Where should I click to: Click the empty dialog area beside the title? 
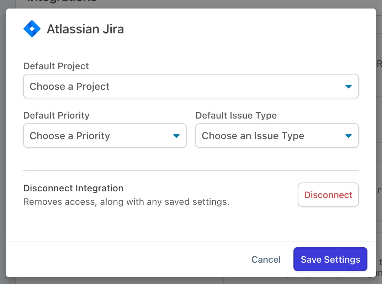[249, 29]
